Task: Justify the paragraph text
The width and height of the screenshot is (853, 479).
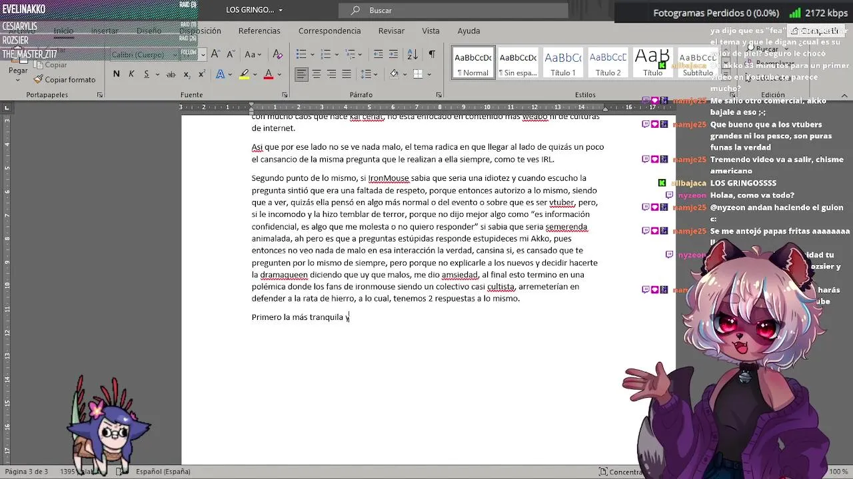Action: coord(347,74)
